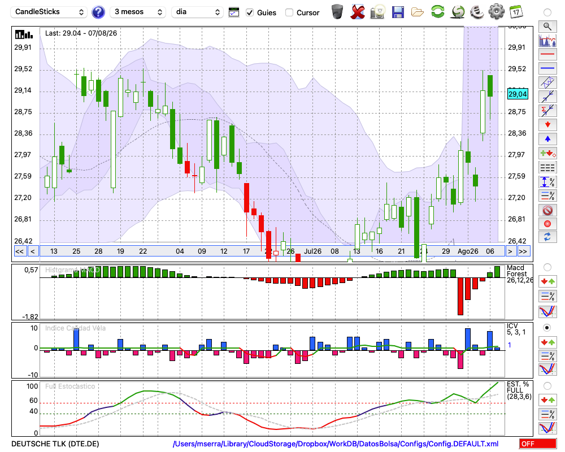Click the red prohibition sign icon
Viewport: 565px width, 452px height.
[x=547, y=210]
